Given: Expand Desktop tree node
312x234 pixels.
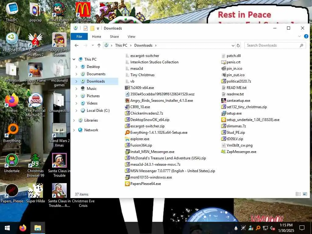Looking at the screenshot, I should tap(76, 67).
